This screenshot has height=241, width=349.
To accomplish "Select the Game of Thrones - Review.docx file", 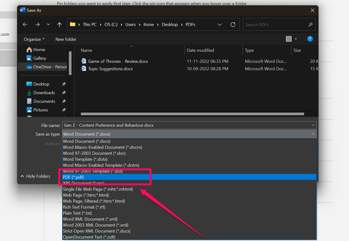I will (118, 61).
